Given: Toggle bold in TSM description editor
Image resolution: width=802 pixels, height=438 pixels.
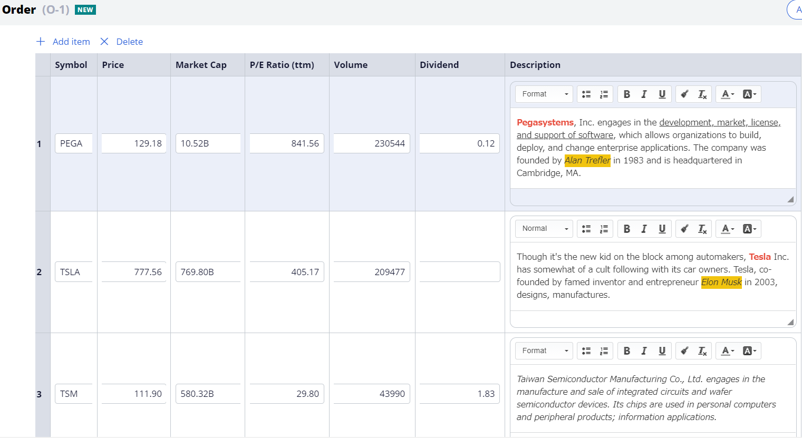Looking at the screenshot, I should point(627,351).
